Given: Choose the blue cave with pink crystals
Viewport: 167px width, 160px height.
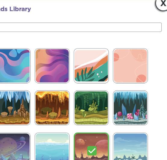Looking at the screenshot, I should click(130, 108).
